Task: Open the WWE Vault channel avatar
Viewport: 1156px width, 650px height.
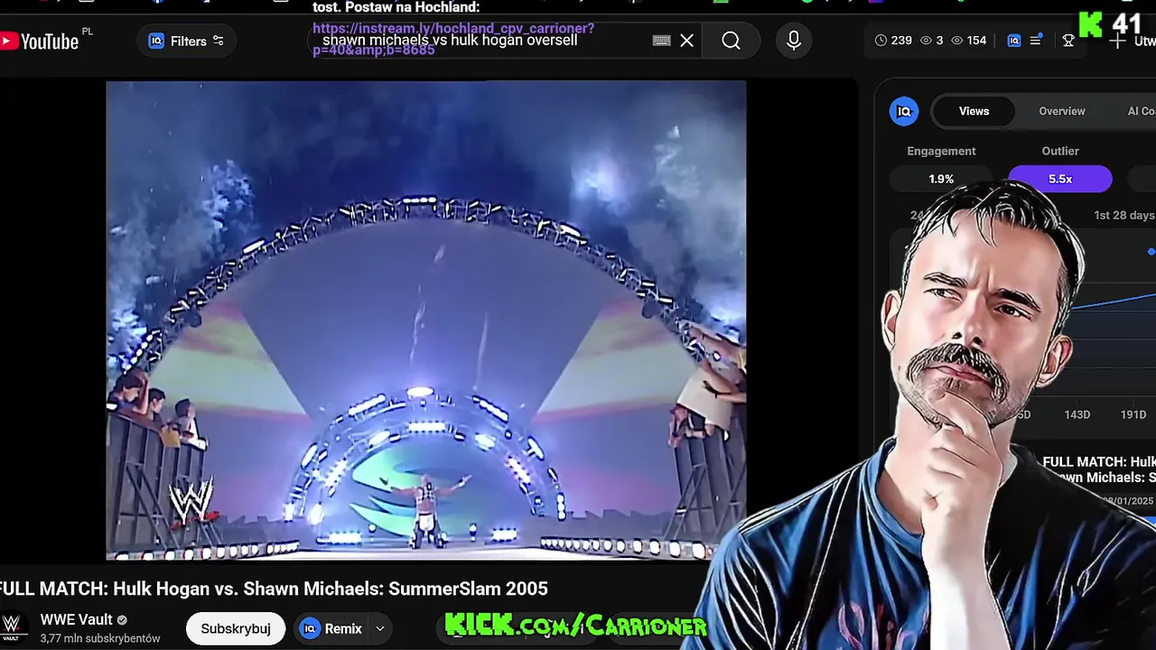Action: coord(11,627)
